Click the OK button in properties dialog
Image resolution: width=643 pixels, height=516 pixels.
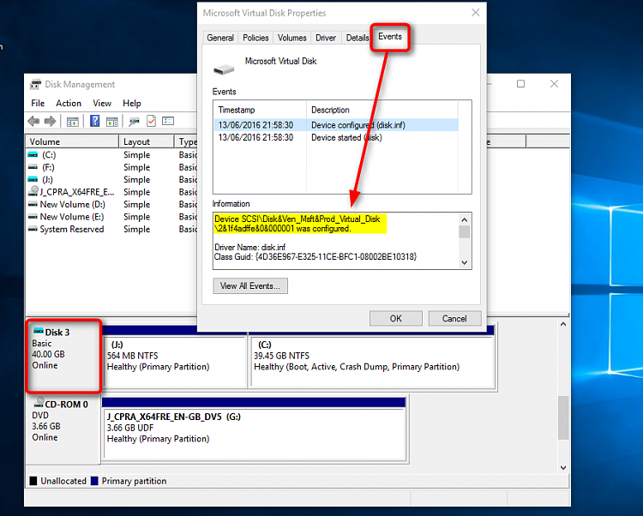396,319
